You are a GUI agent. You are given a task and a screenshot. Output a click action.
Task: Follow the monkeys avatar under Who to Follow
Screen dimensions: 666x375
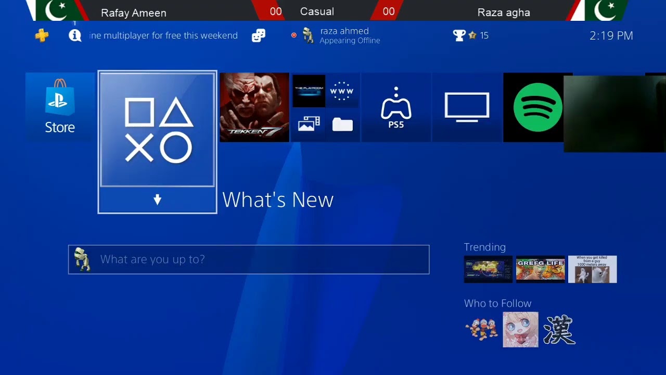pyautogui.click(x=482, y=330)
